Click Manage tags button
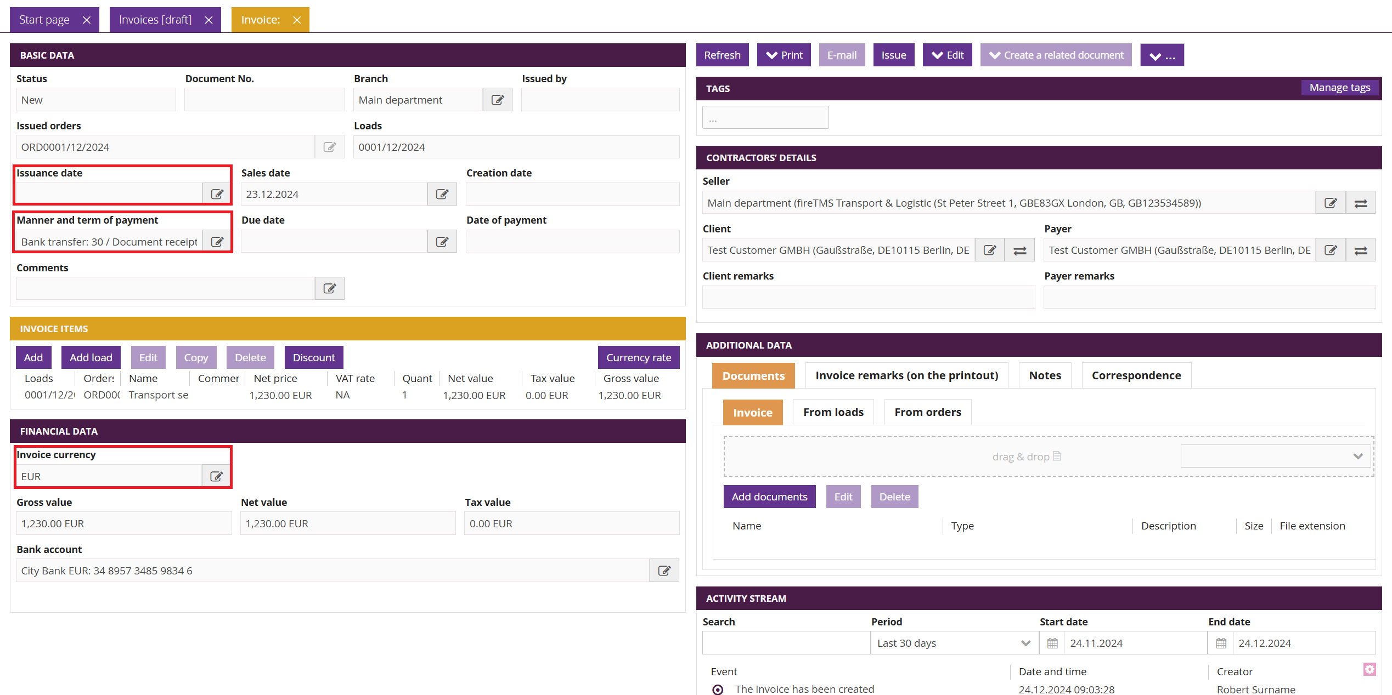This screenshot has height=695, width=1392. 1339,88
